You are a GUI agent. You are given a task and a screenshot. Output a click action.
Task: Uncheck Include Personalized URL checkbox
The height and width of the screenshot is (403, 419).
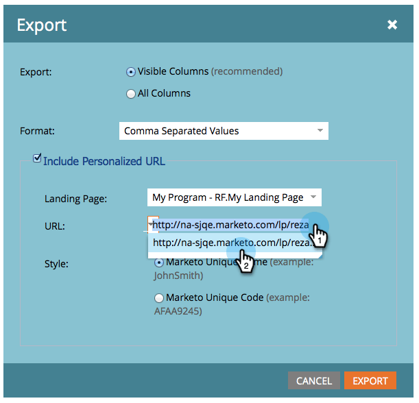(x=37, y=158)
